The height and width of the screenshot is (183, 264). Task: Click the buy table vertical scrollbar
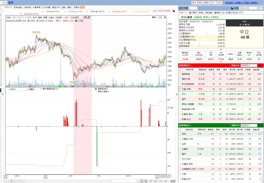coord(262,97)
